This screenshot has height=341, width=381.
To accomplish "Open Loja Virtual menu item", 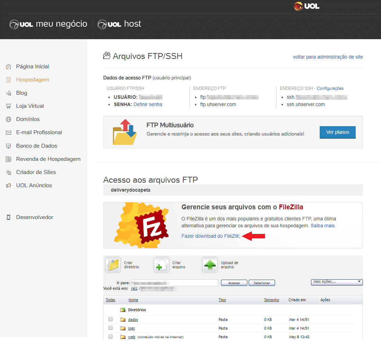I will click(30, 106).
